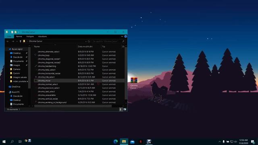Open network status in system tray
Screen dimensions: 258x145
pos(232,141)
